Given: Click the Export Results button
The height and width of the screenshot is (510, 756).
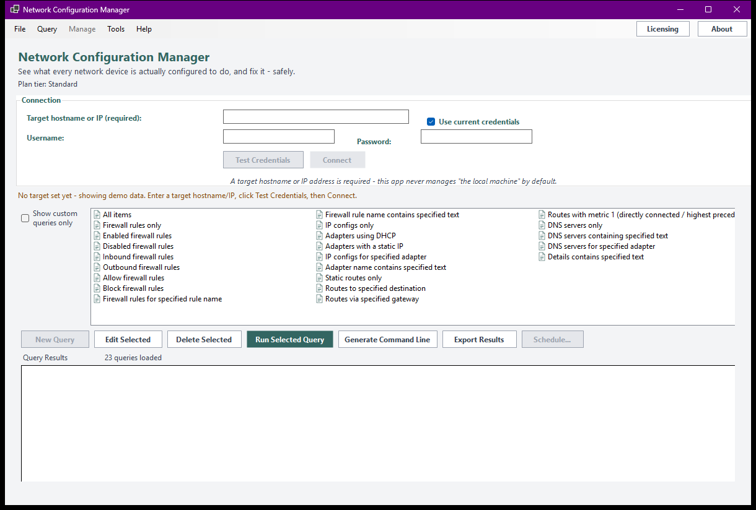Looking at the screenshot, I should click(x=479, y=339).
